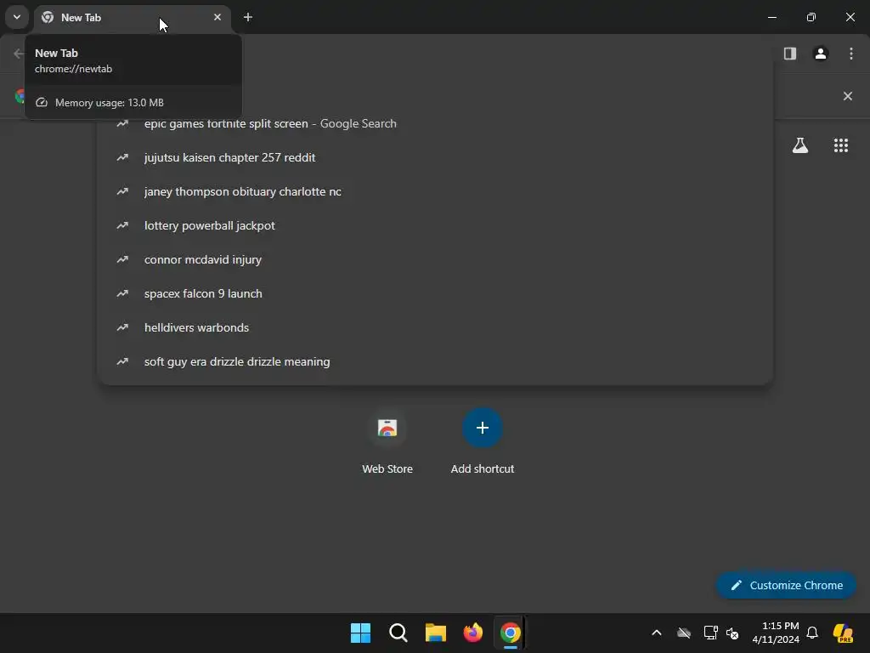Viewport: 870px width, 653px height.
Task: Dismiss the bar with the X icon
Action: [848, 96]
